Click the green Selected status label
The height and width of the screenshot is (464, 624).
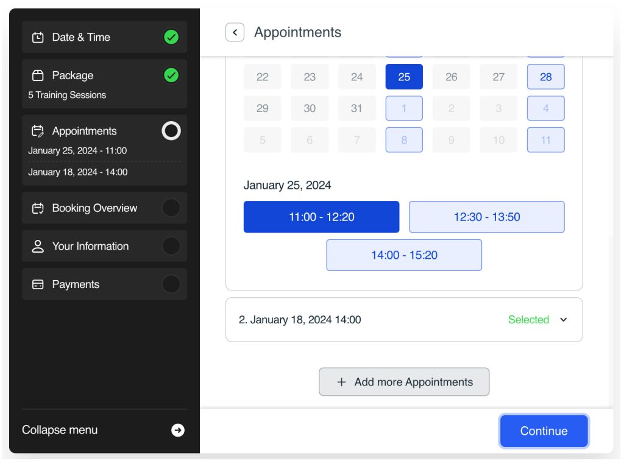coord(528,320)
